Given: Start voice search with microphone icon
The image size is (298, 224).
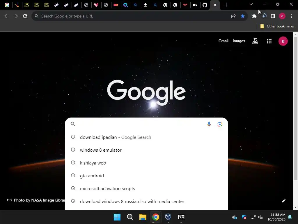Looking at the screenshot, I should 209,124.
